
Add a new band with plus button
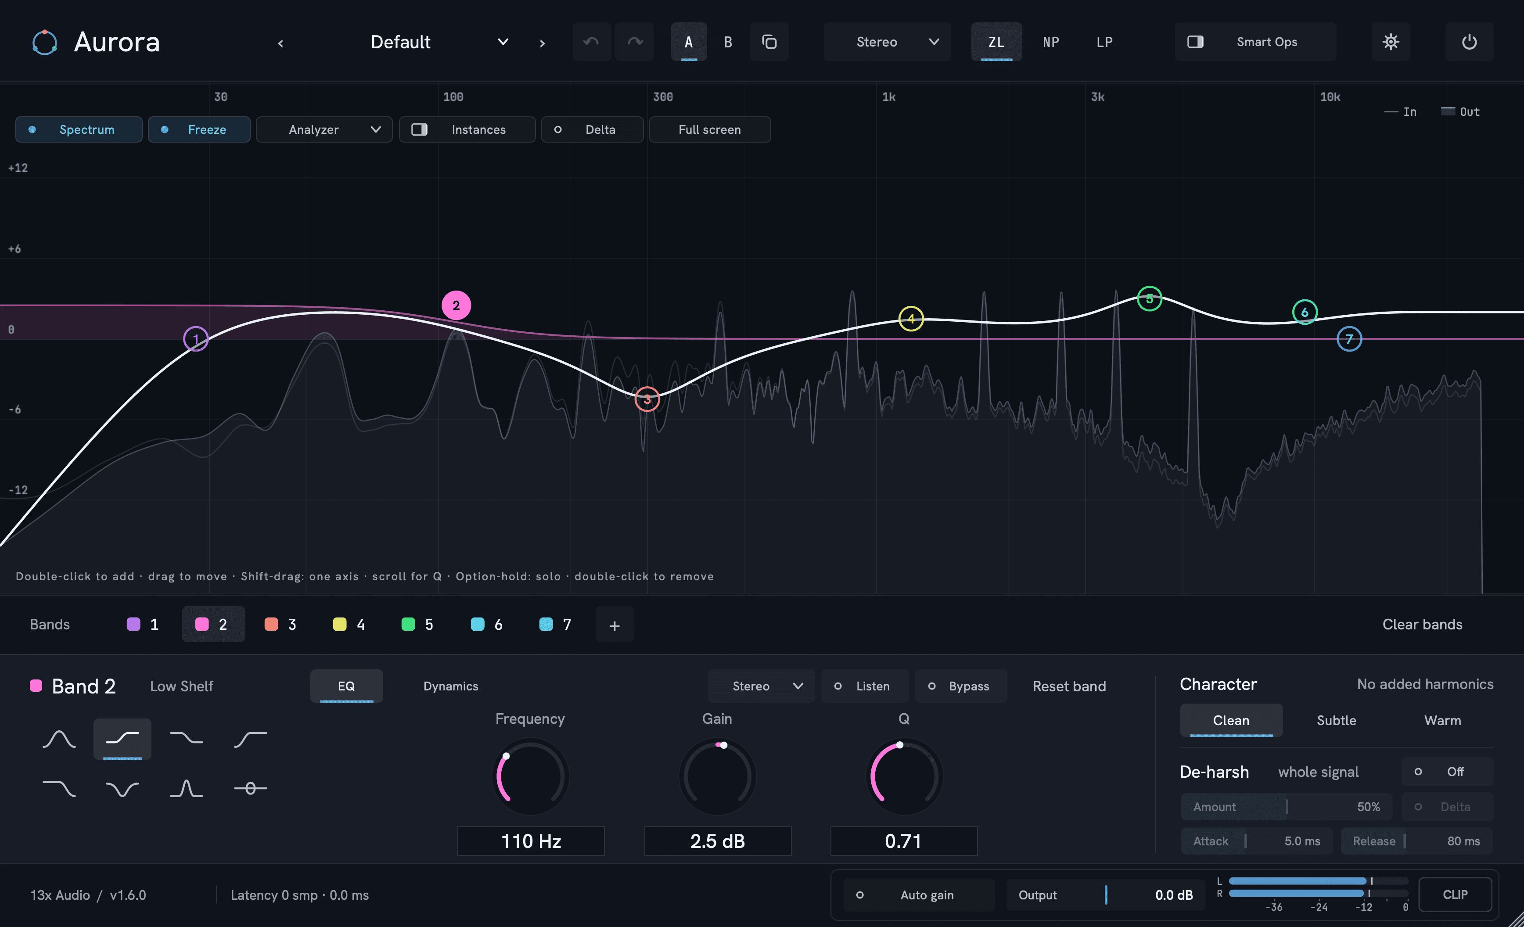coord(614,625)
